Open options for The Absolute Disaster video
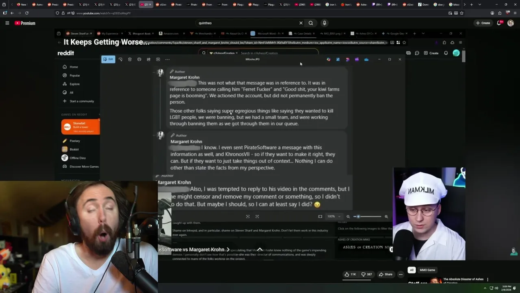 click(487, 280)
